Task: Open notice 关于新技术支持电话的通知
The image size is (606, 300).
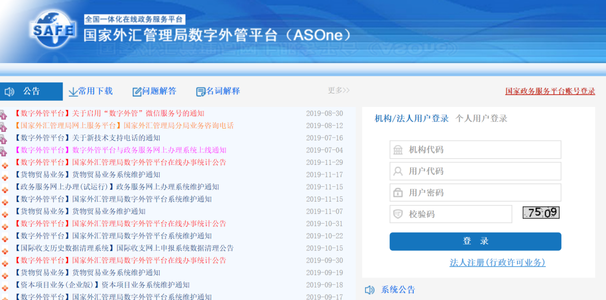Action: [x=87, y=138]
